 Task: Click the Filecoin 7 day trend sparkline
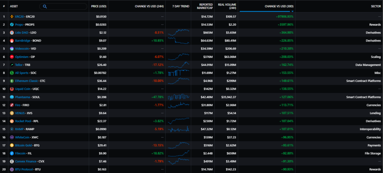pyautogui.click(x=179, y=153)
